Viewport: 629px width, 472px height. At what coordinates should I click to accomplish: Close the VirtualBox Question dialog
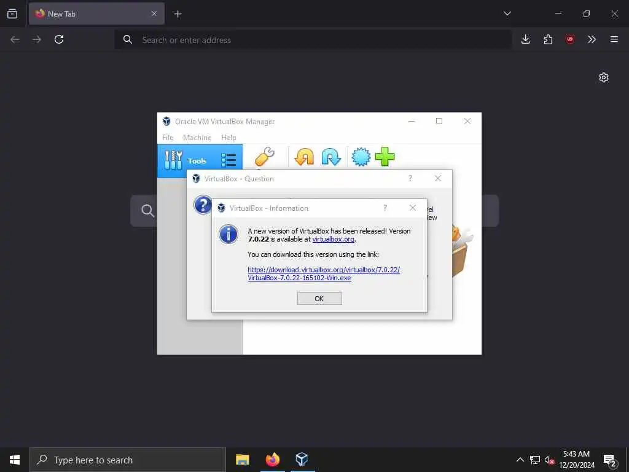click(438, 178)
